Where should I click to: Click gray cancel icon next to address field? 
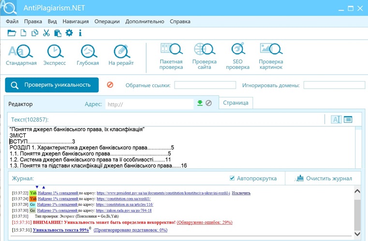208,103
